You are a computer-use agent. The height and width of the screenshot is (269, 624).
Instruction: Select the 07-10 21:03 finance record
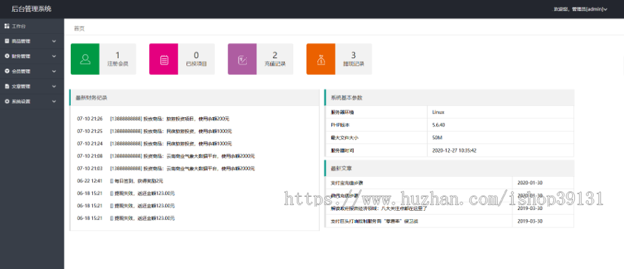click(x=166, y=168)
